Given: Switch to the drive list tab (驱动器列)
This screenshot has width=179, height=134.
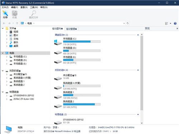Looking at the screenshot, I should pyautogui.click(x=58, y=29).
